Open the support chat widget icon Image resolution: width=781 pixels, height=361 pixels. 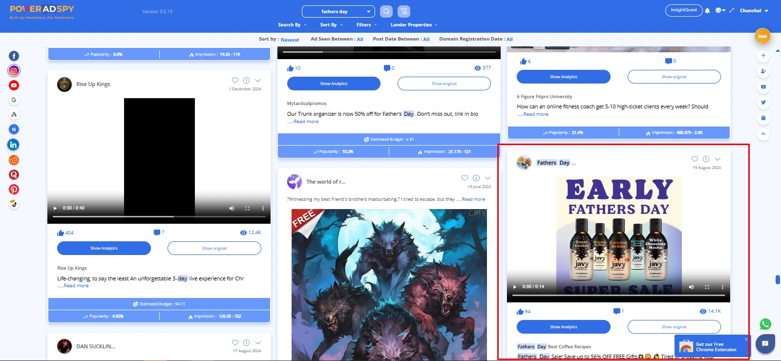(x=765, y=344)
